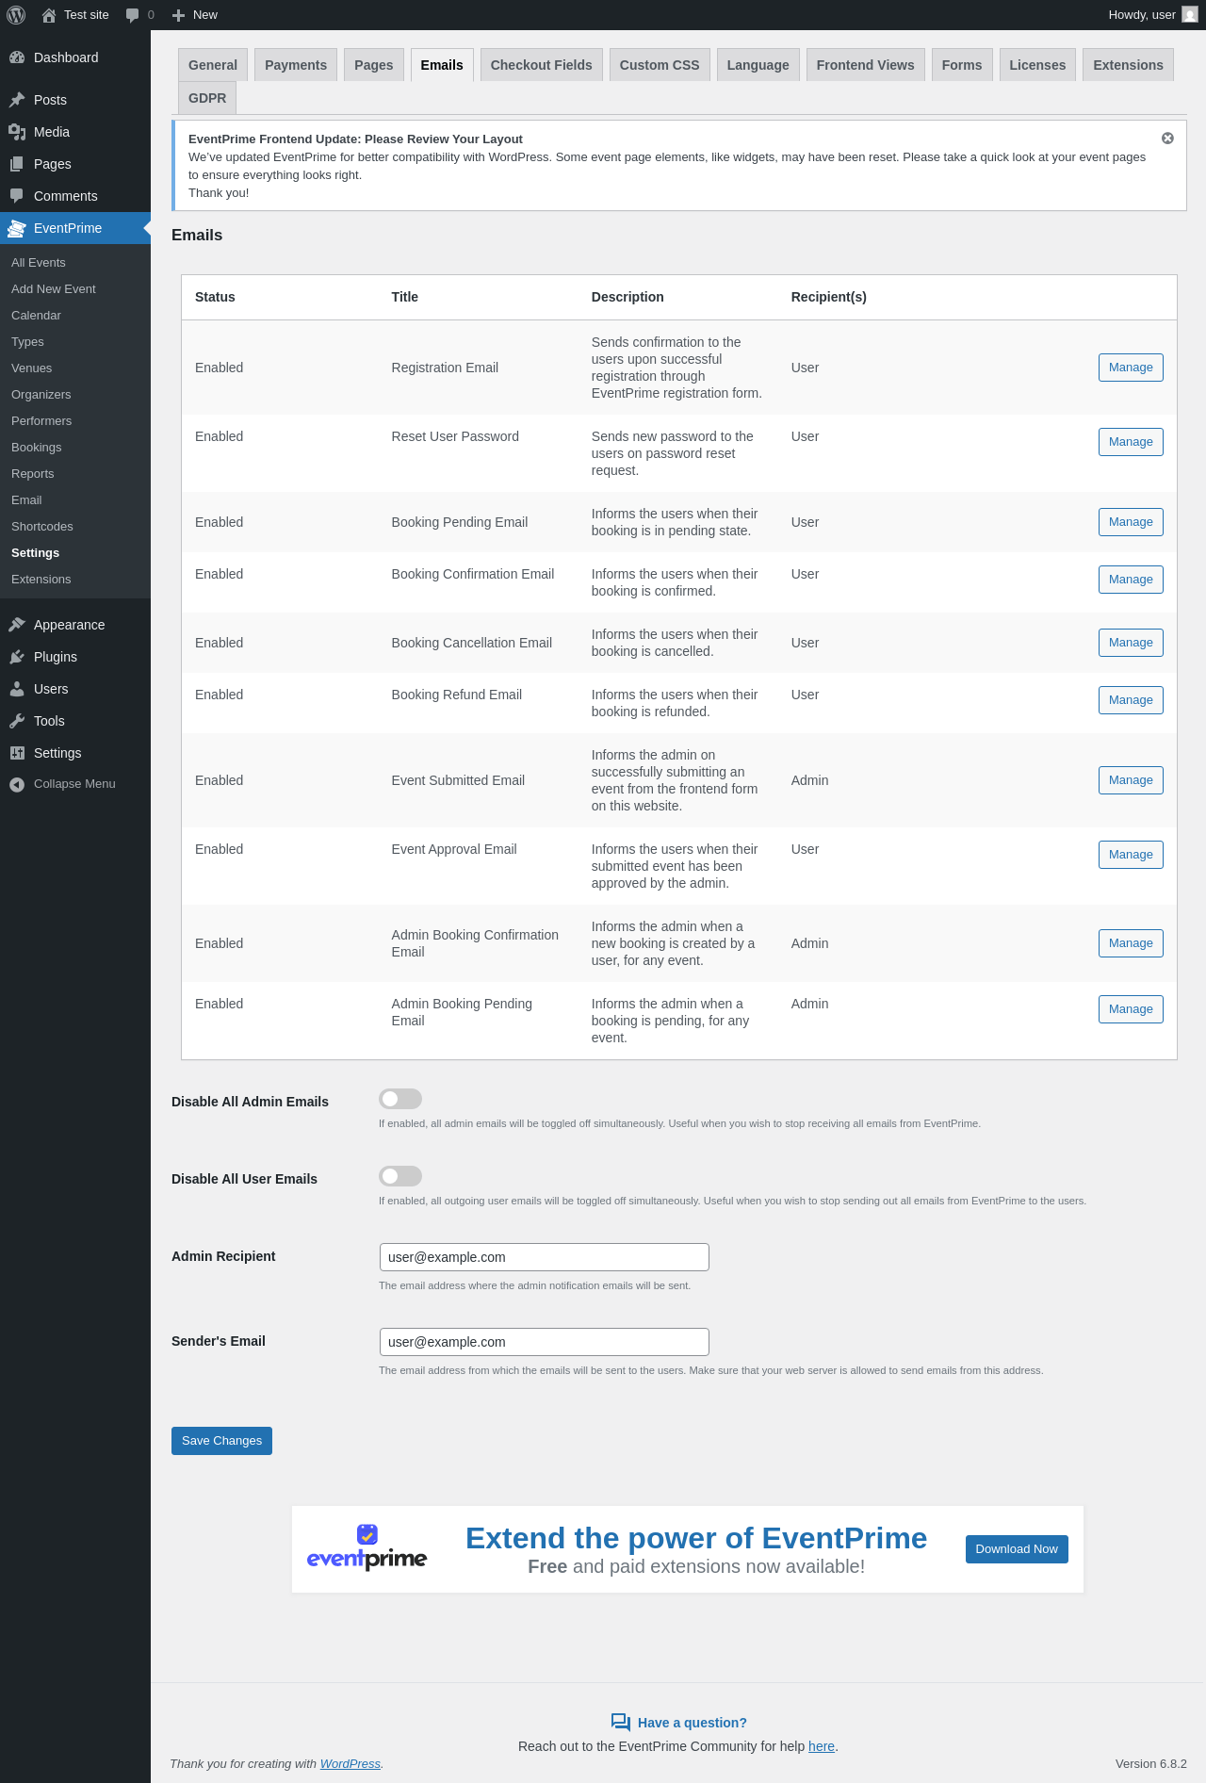The height and width of the screenshot is (1783, 1206).
Task: Expand the Users sidebar menu
Action: (x=51, y=689)
